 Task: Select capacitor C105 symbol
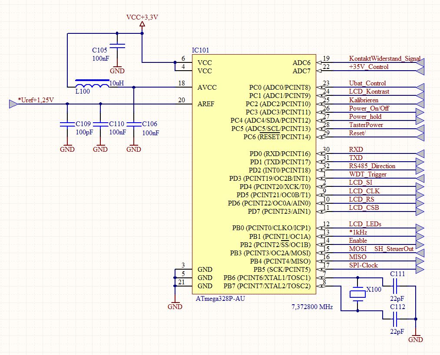pyautogui.click(x=117, y=46)
